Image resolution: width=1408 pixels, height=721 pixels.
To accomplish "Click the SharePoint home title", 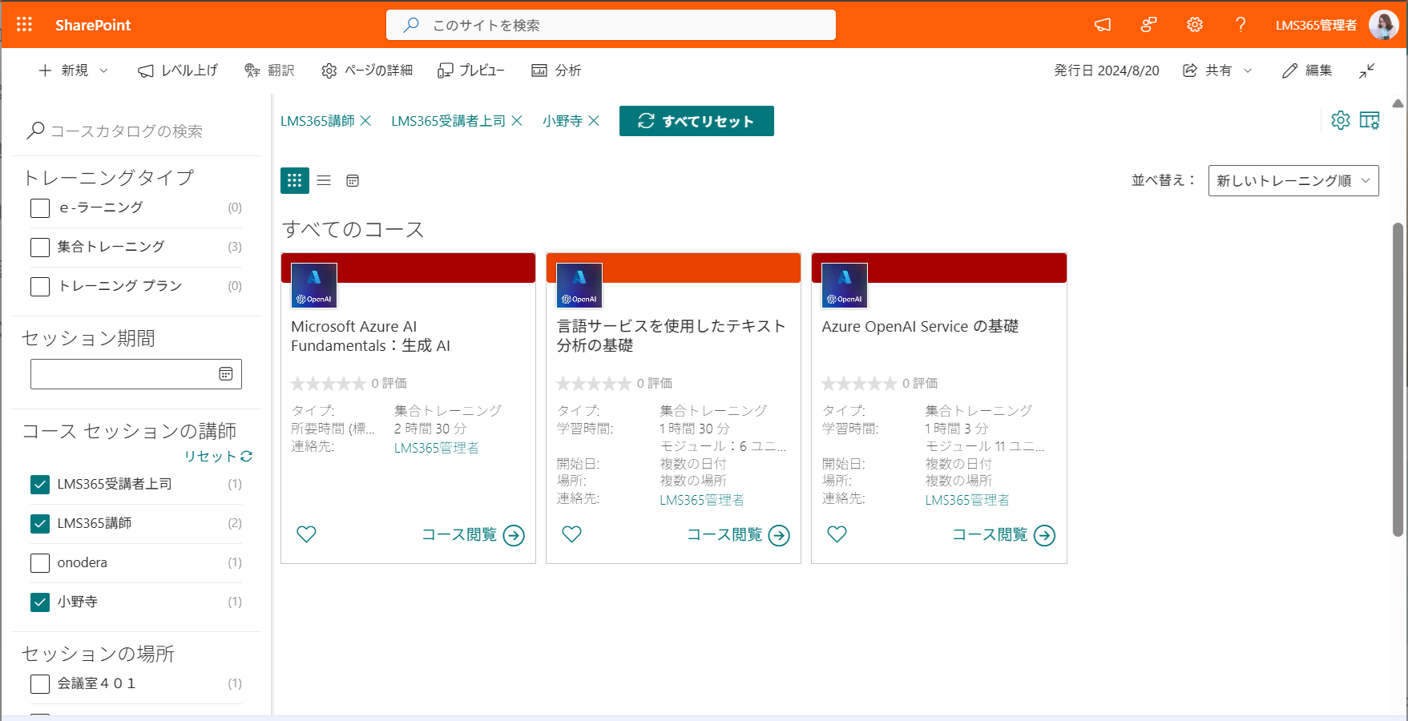I will click(x=93, y=25).
